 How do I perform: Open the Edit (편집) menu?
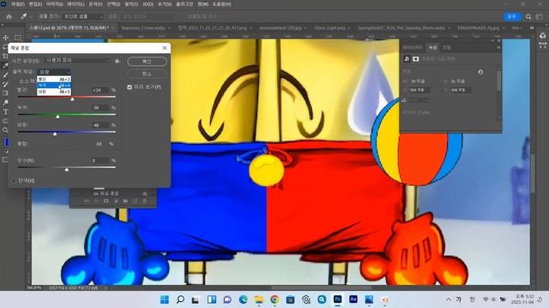coord(35,4)
